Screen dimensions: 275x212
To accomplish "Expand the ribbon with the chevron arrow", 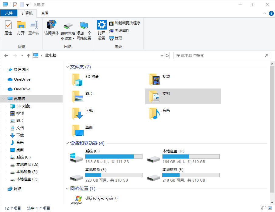I will (264, 13).
